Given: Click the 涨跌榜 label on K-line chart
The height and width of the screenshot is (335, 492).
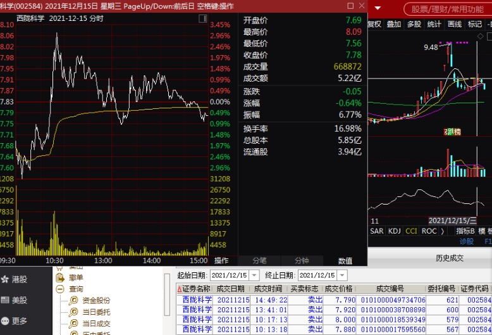Looking at the screenshot, I should tap(452, 132).
